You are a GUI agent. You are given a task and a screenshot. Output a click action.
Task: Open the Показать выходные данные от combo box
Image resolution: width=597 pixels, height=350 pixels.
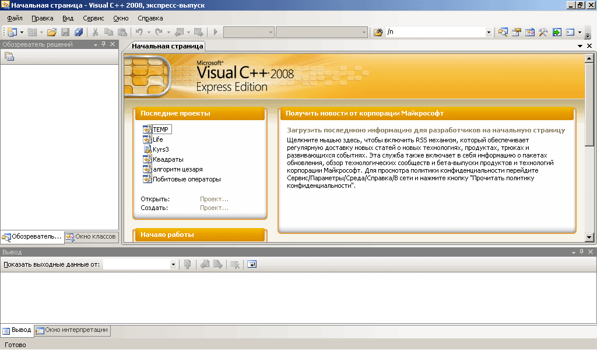(x=140, y=264)
